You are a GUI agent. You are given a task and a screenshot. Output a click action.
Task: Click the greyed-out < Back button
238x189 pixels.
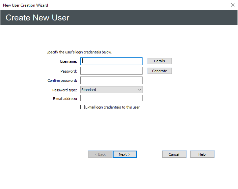pyautogui.click(x=100, y=154)
